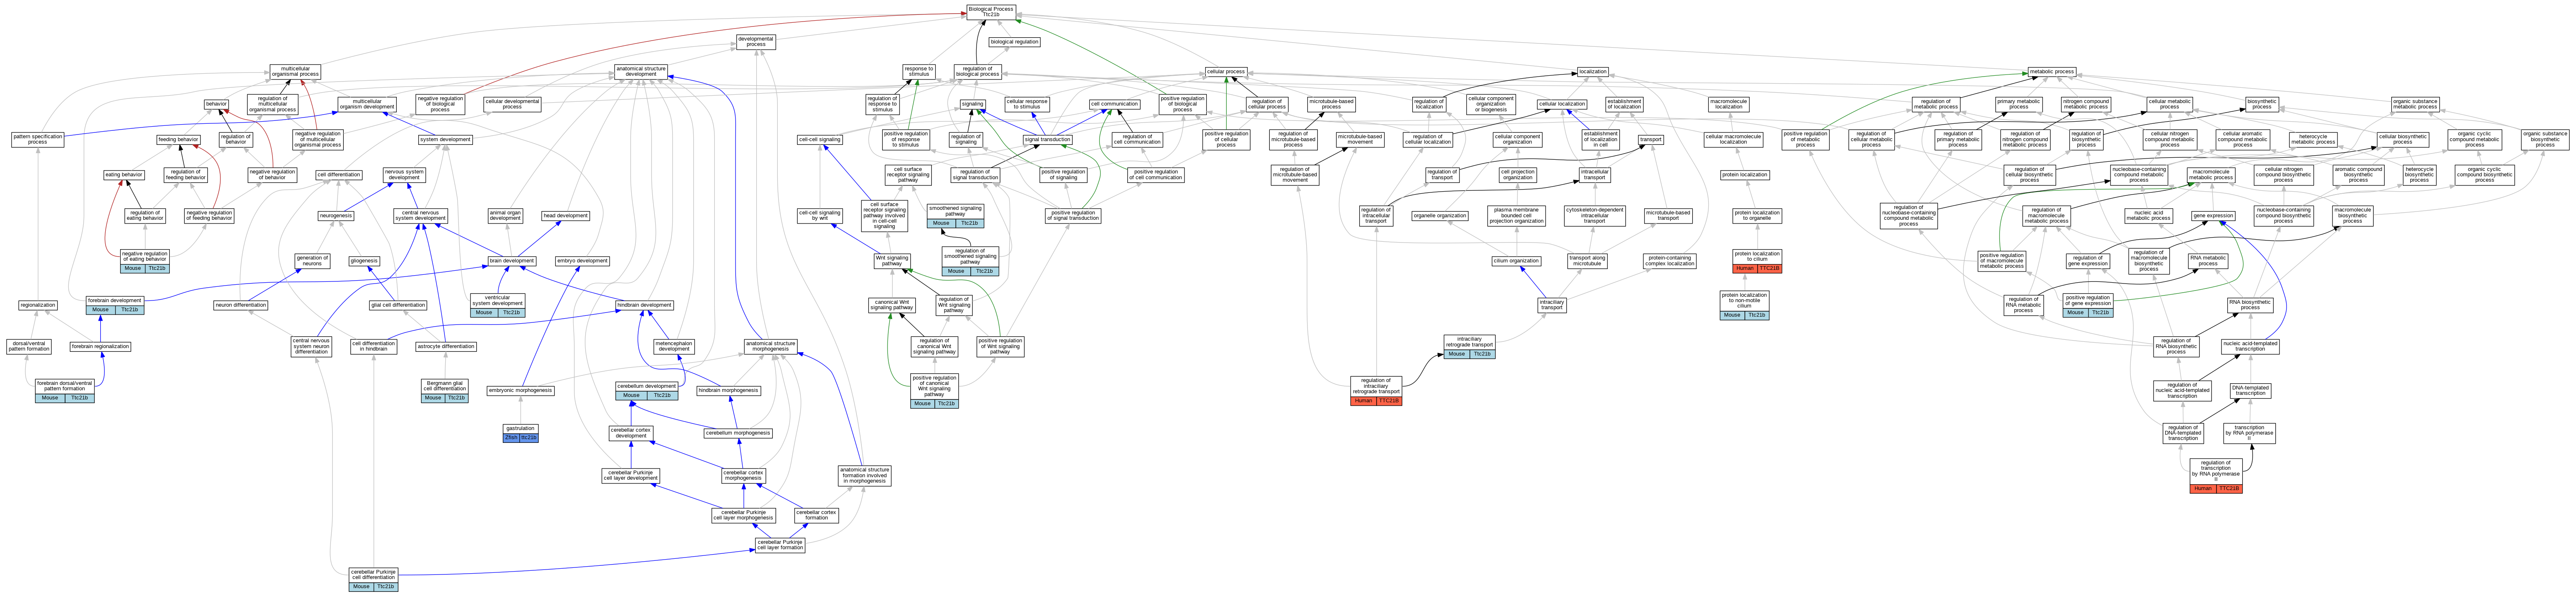Select the 'gliogenesis' node

coord(364,261)
